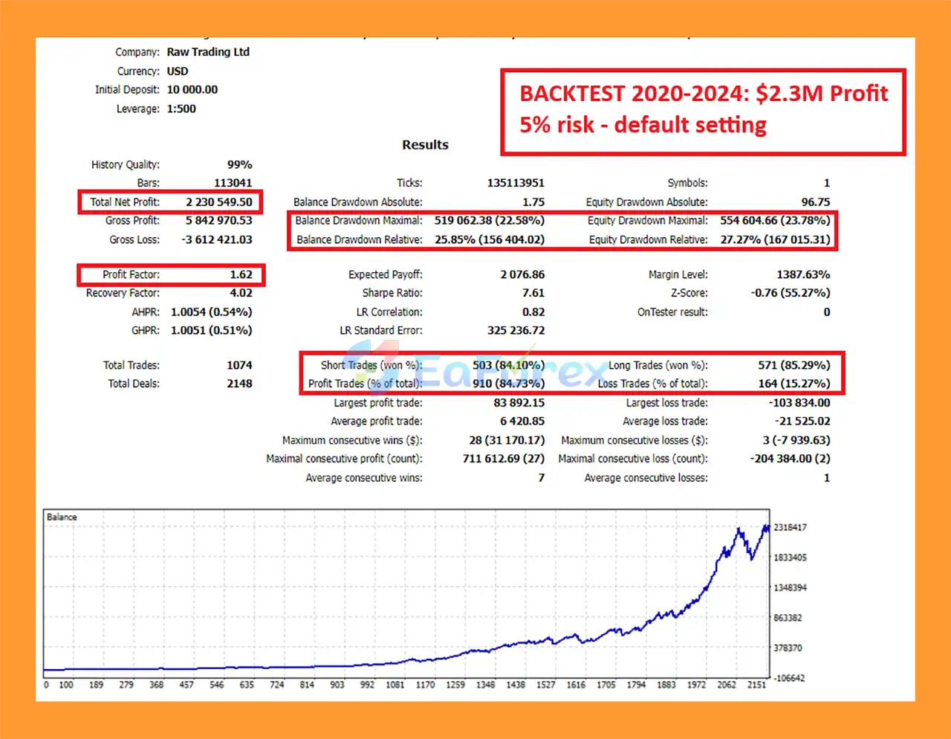
Task: Click the Initial Deposit amount 10 000.00
Action: pyautogui.click(x=192, y=90)
